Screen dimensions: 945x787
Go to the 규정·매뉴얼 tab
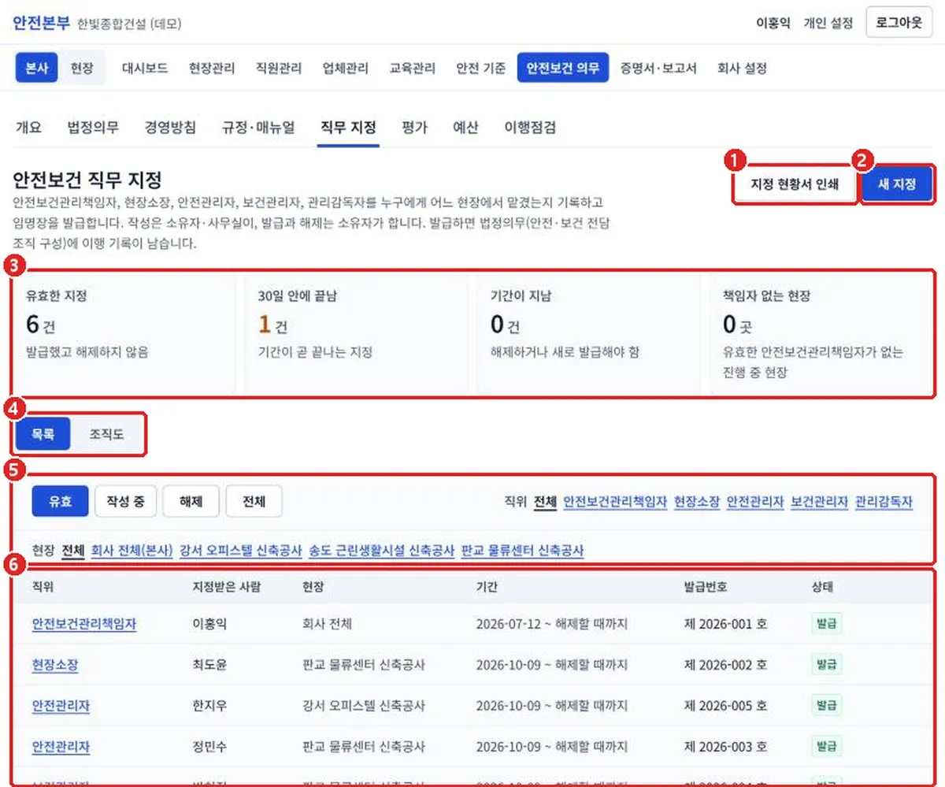[258, 128]
